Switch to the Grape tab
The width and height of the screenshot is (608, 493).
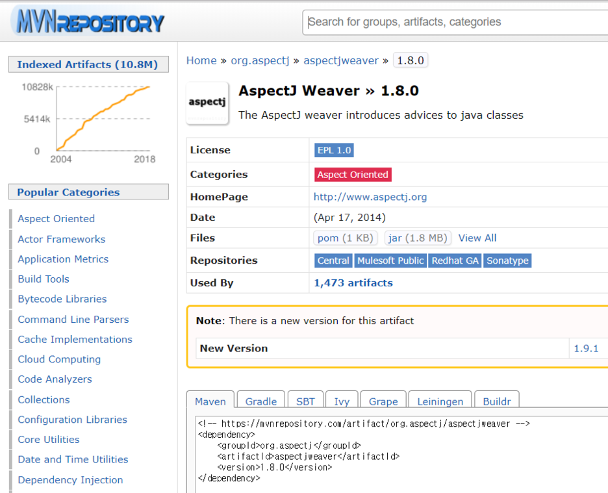pyautogui.click(x=383, y=401)
